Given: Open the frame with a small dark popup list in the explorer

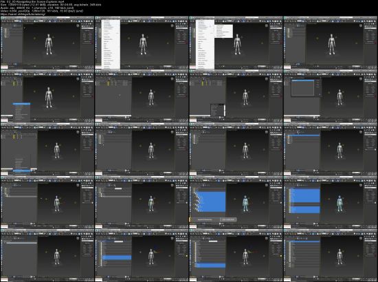Looking at the screenshot, I should point(236,96).
